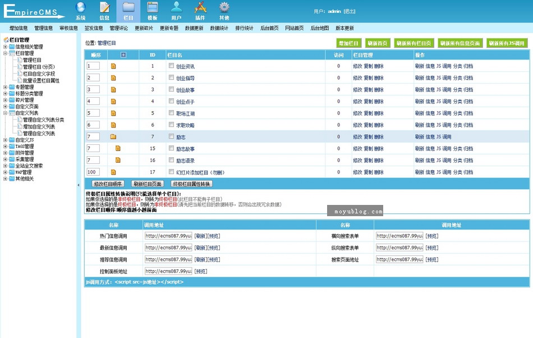Screen dimensions: 533x338
Task: Check the 创业资讯 column checkbox
Action: [171, 66]
